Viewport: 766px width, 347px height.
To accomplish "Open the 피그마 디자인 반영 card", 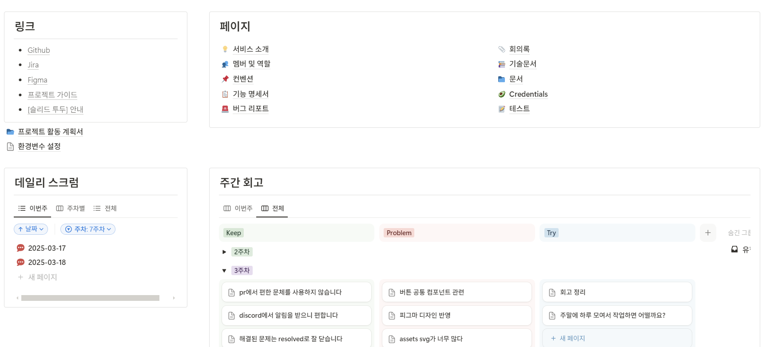I will tap(425, 315).
